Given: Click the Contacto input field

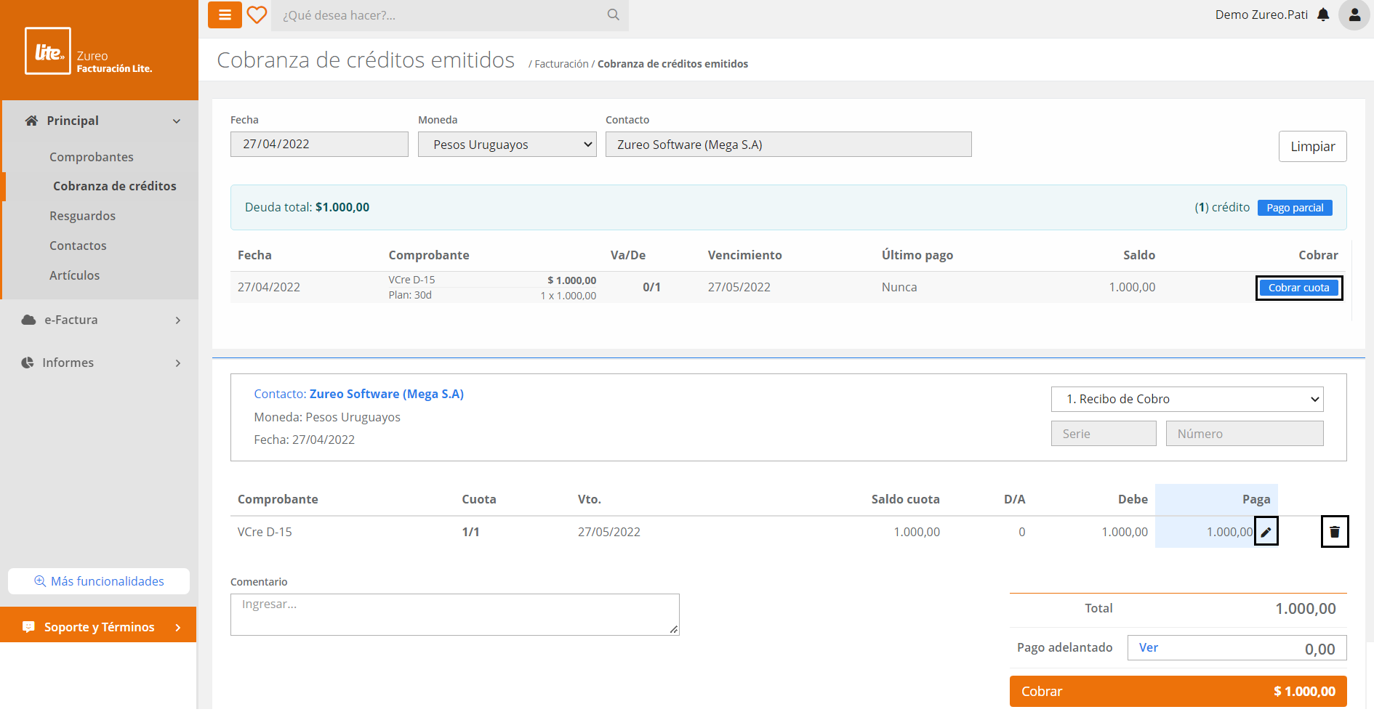Looking at the screenshot, I should [788, 144].
